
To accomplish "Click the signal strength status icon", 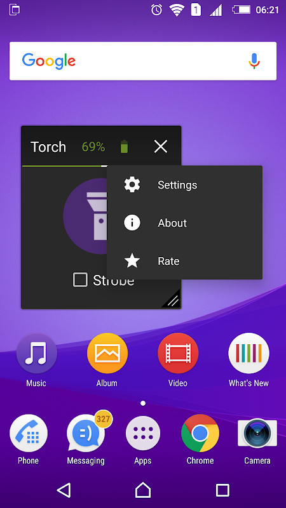I will 216,10.
